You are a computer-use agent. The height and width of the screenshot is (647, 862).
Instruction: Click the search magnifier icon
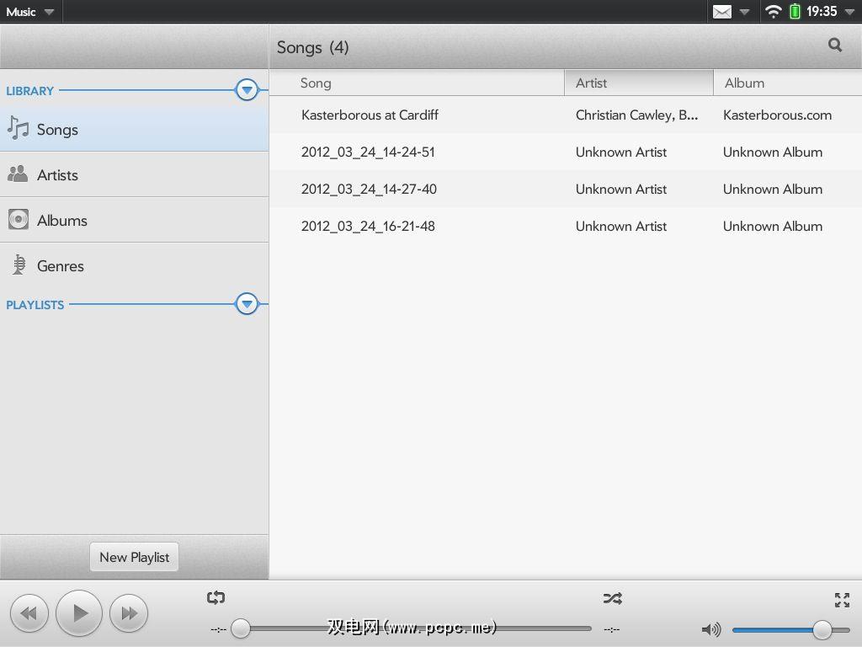(x=835, y=45)
